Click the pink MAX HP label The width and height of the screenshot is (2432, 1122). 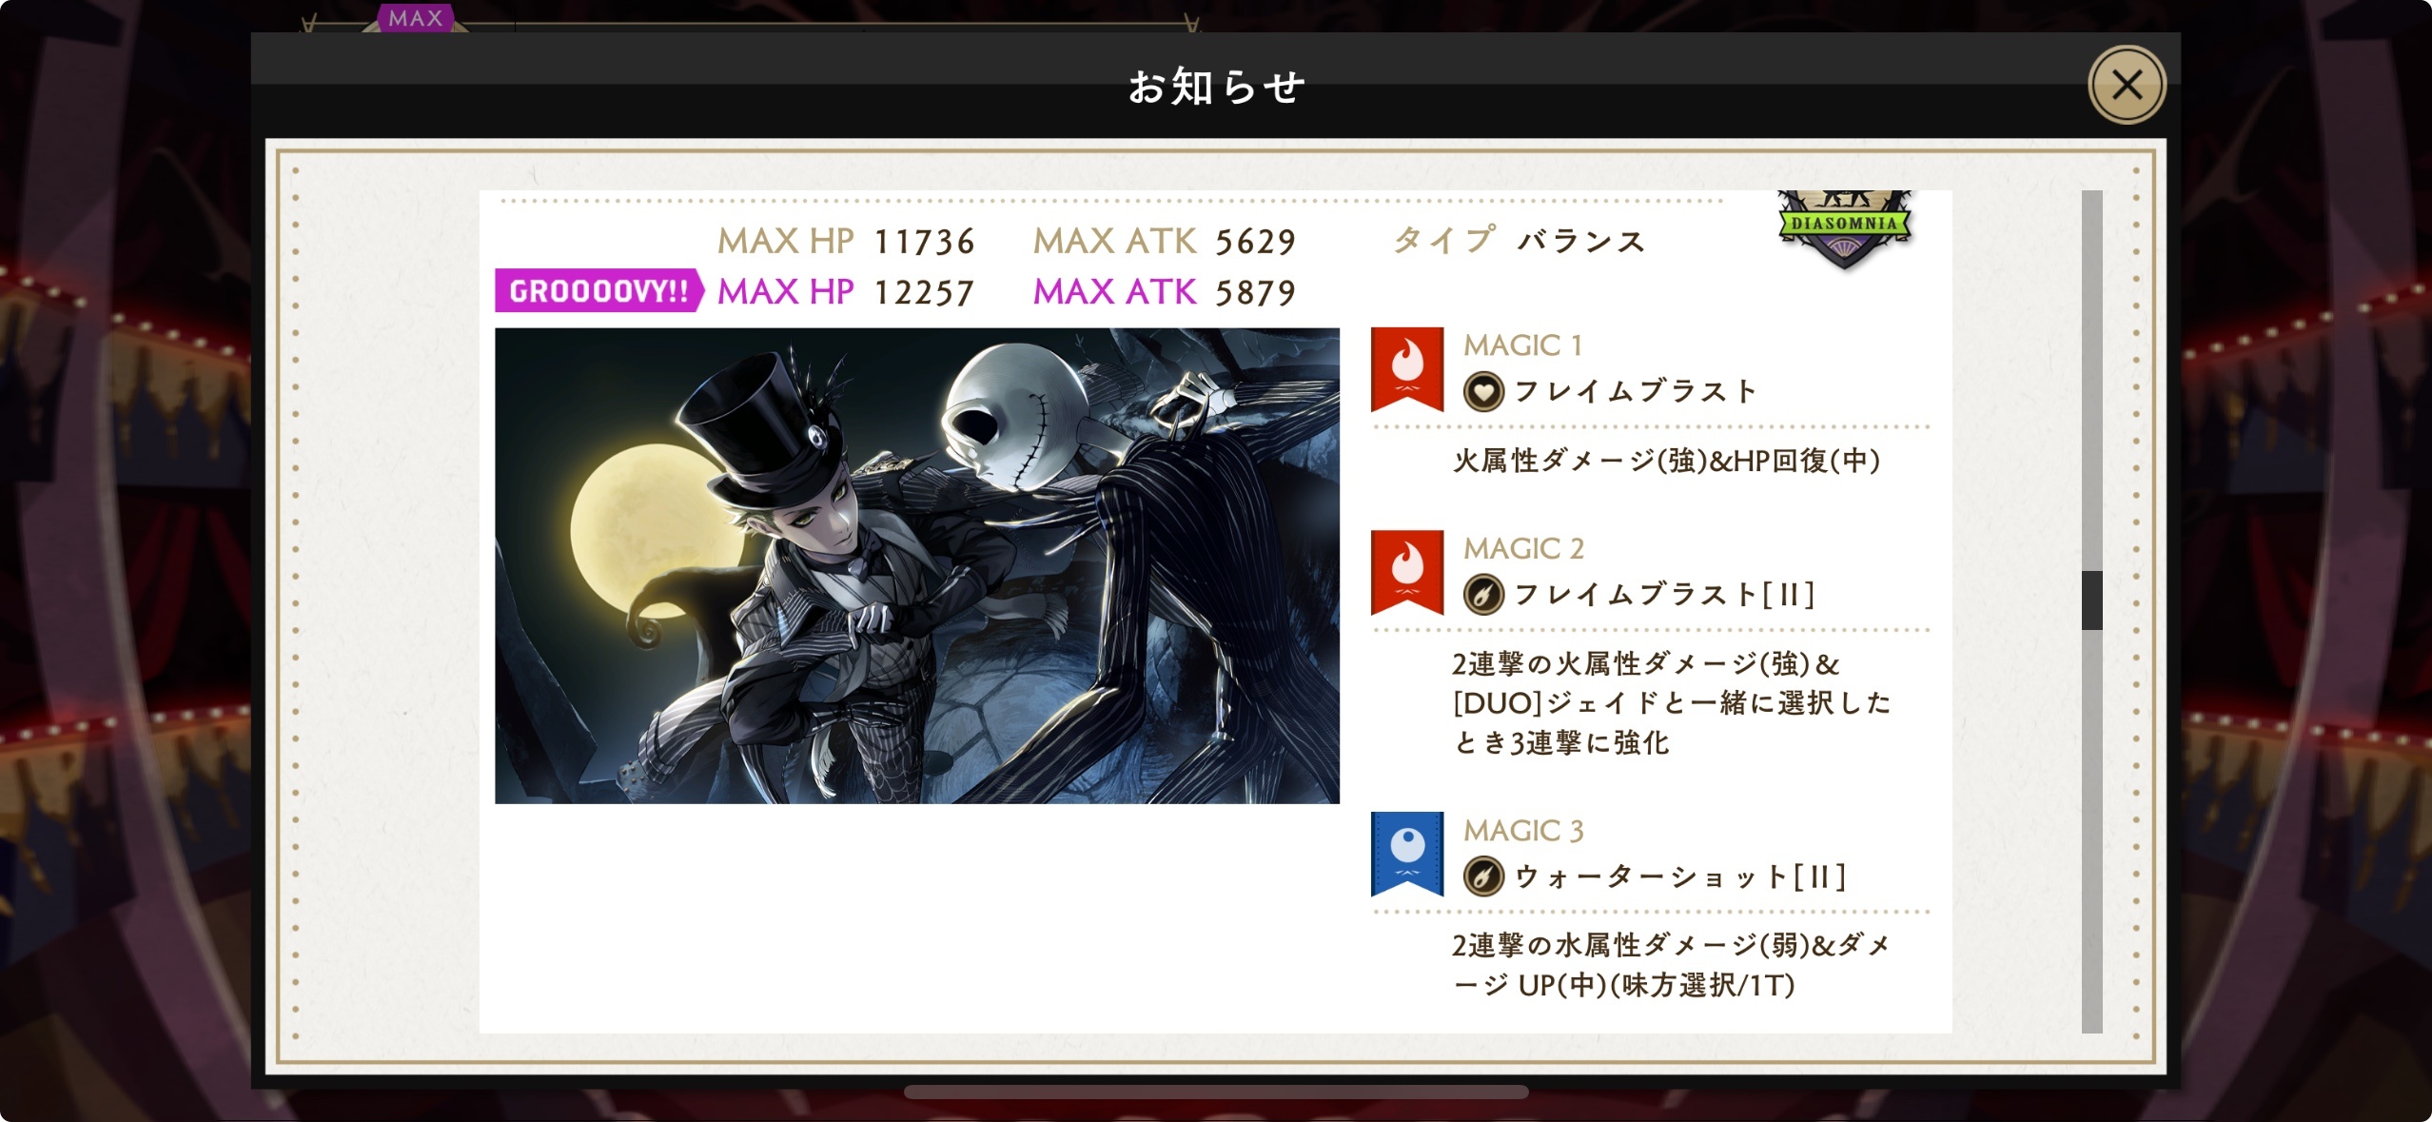click(x=786, y=291)
